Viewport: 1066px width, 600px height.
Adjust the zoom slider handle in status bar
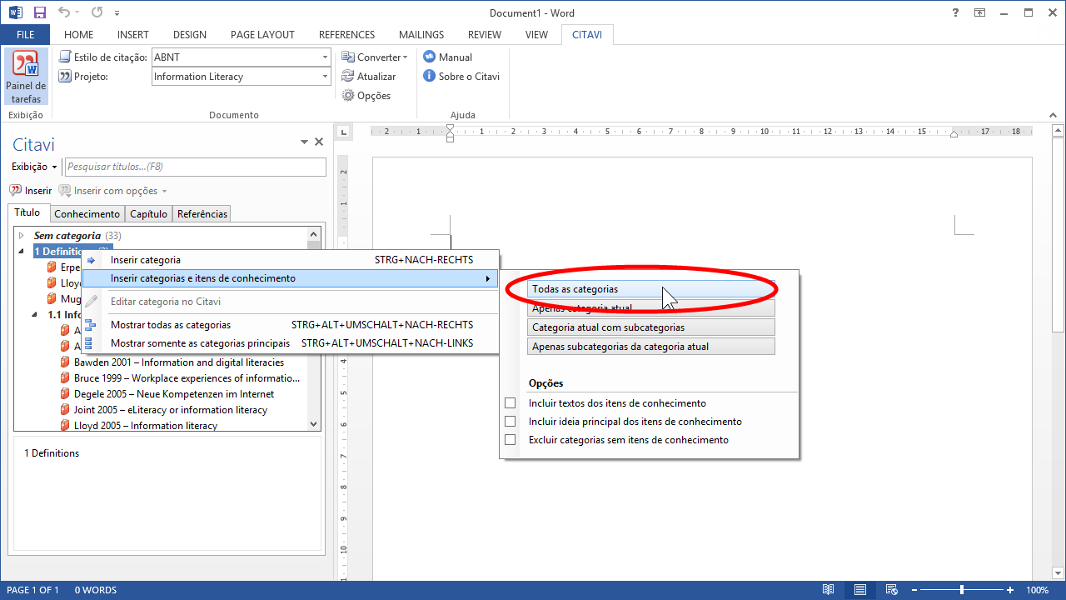point(962,590)
